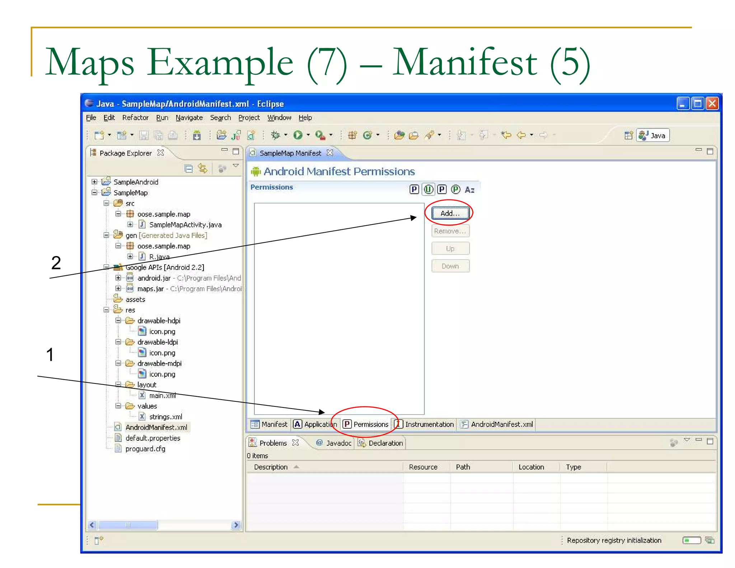The image size is (735, 568).
Task: Click the progress view icon in status bar
Action: click(710, 540)
